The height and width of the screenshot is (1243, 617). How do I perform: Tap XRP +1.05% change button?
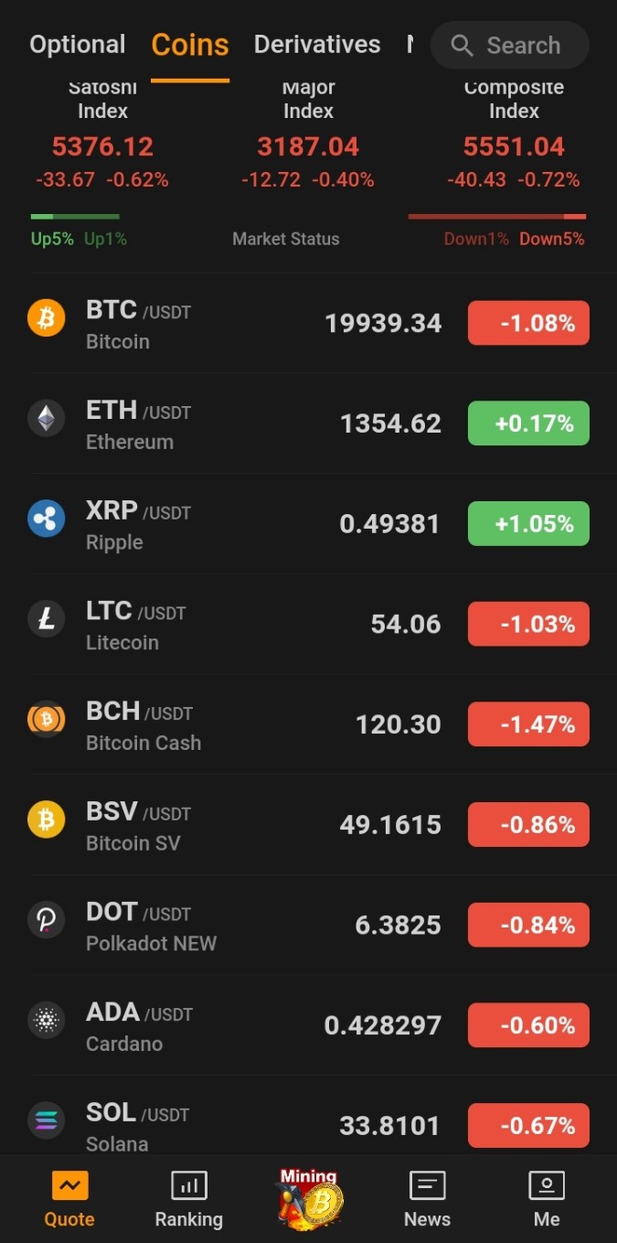[528, 523]
